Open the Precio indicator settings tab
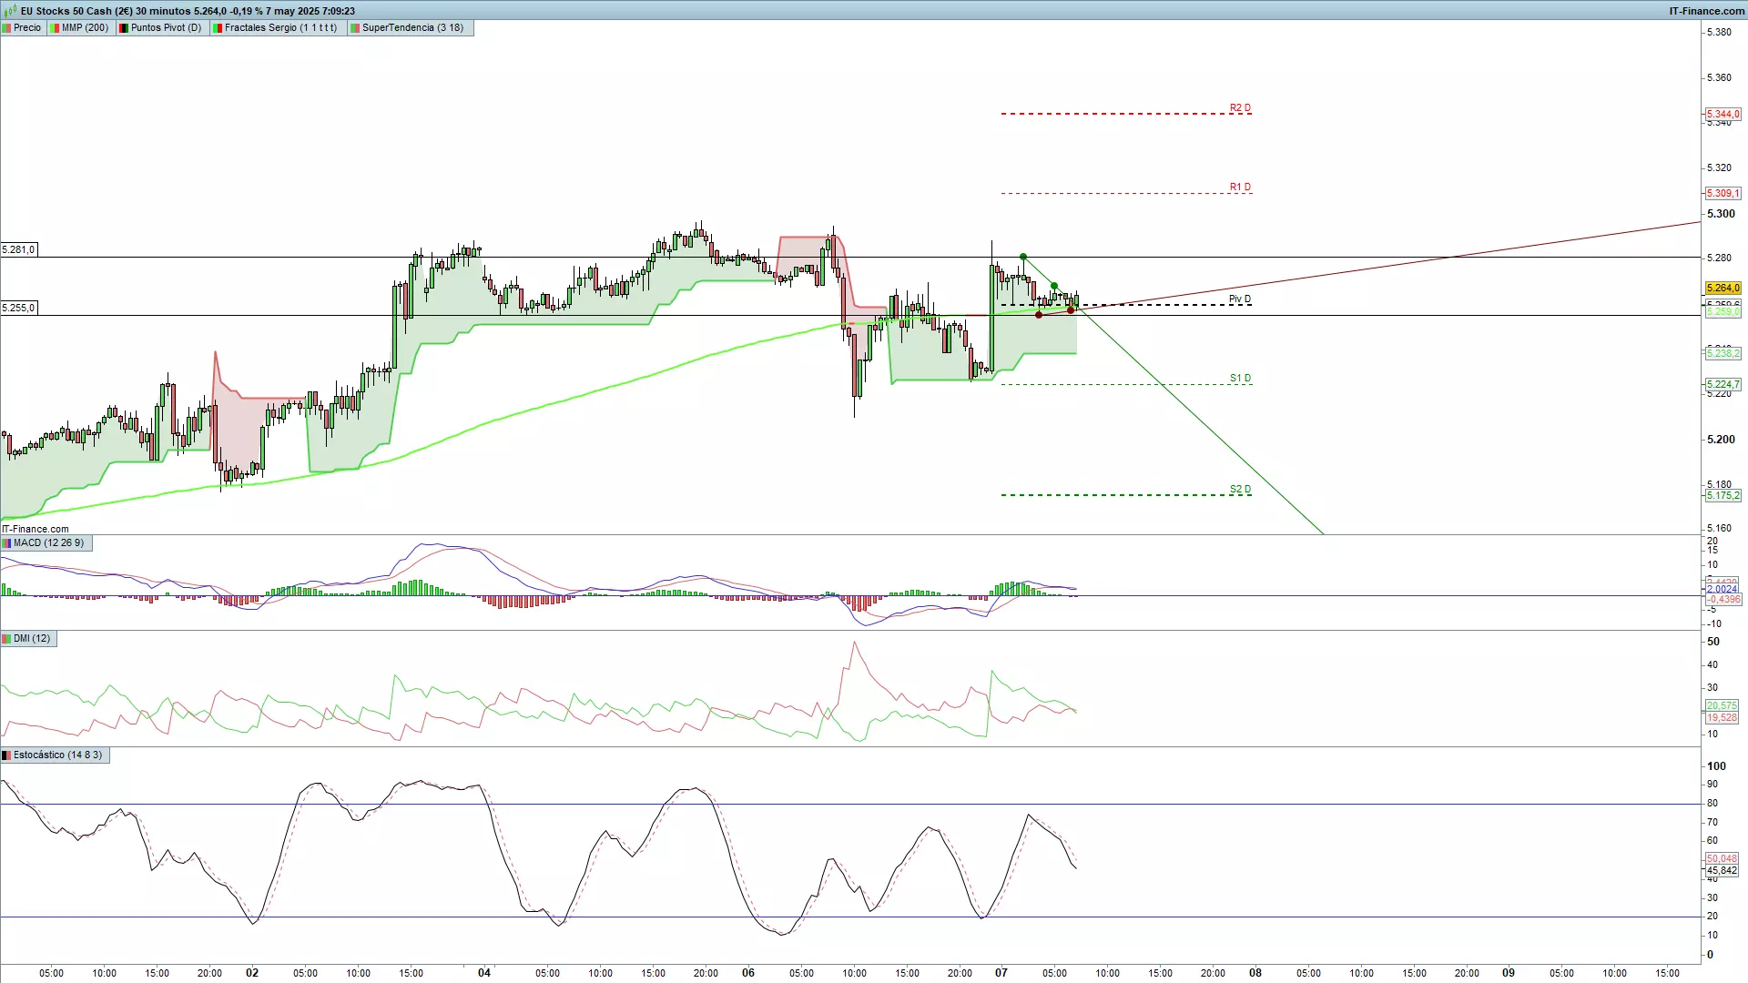 [23, 27]
